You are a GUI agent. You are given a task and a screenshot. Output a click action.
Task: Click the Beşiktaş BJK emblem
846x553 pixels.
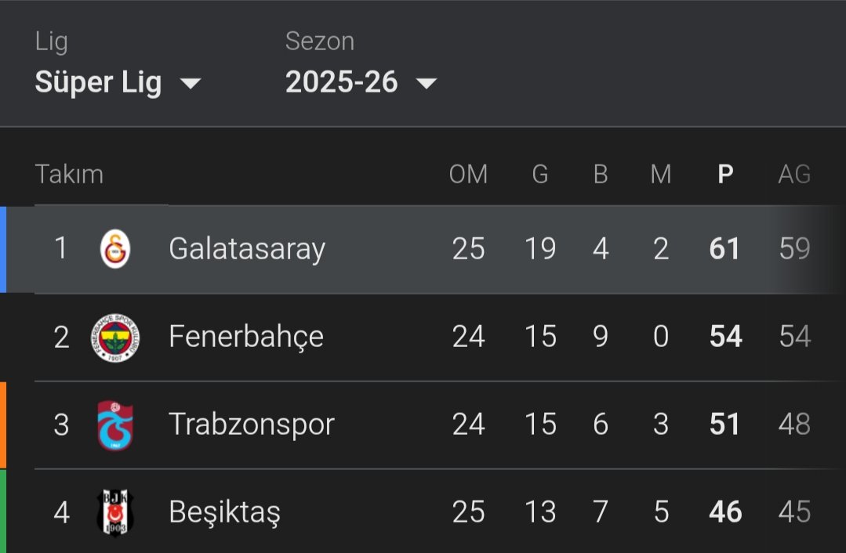pos(115,512)
